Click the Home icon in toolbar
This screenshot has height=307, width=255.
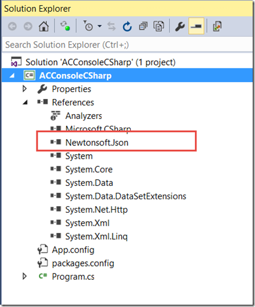point(43,26)
